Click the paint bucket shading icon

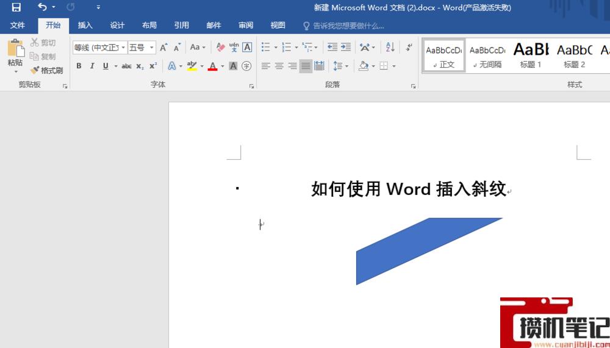click(364, 66)
